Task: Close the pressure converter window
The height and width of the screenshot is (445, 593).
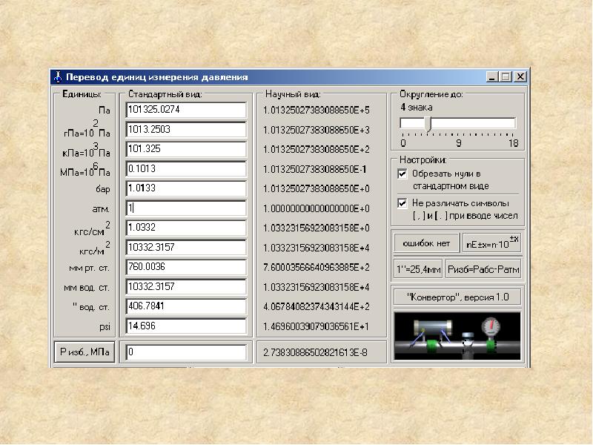Action: (520, 77)
